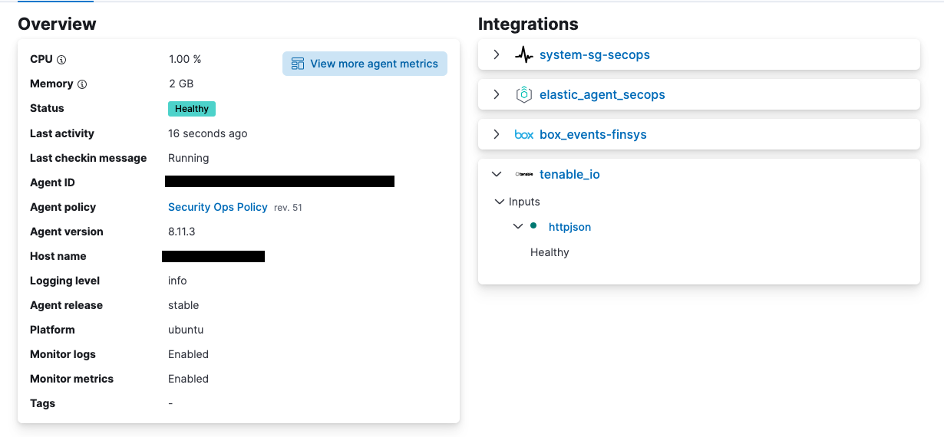Image resolution: width=944 pixels, height=437 pixels.
Task: Collapse the Inputs section
Action: (500, 202)
